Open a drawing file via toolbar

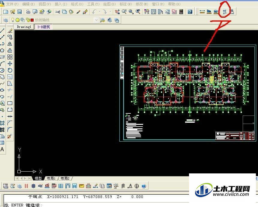(x=13, y=11)
